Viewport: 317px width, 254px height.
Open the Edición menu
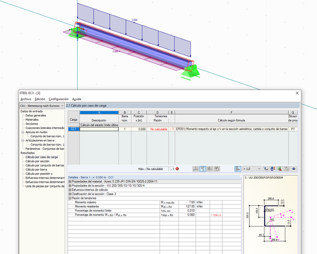[40, 99]
